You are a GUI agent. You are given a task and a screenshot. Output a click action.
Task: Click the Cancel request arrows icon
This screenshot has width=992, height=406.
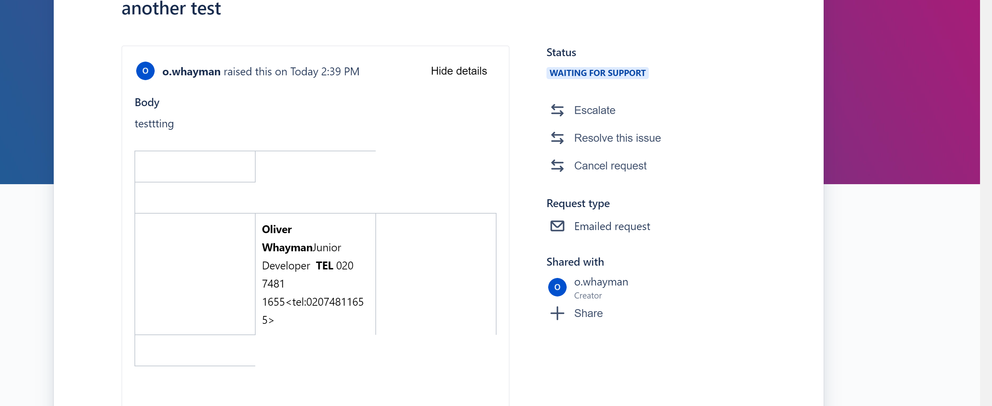click(x=557, y=166)
